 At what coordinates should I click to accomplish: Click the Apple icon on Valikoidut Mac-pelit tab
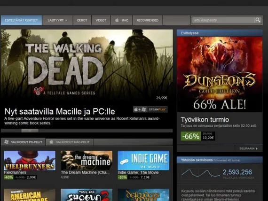coord(51,142)
